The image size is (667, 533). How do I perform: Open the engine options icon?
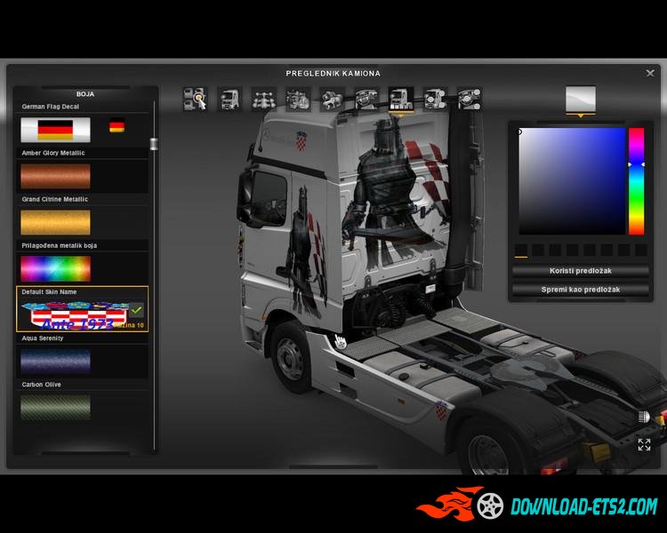tap(298, 99)
